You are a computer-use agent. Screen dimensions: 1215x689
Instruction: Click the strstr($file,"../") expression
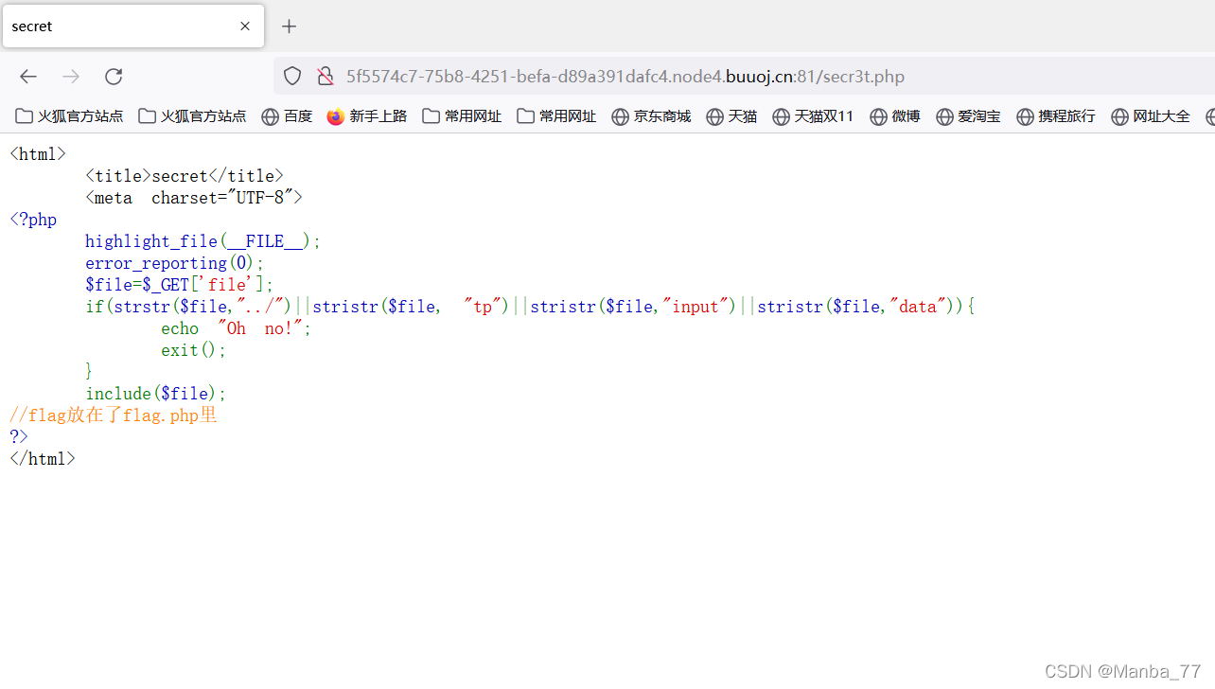click(203, 307)
